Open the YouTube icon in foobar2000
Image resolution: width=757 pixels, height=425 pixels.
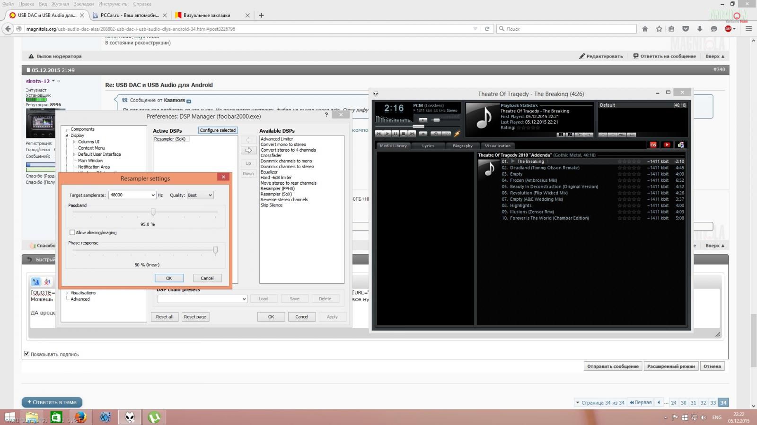click(x=667, y=145)
